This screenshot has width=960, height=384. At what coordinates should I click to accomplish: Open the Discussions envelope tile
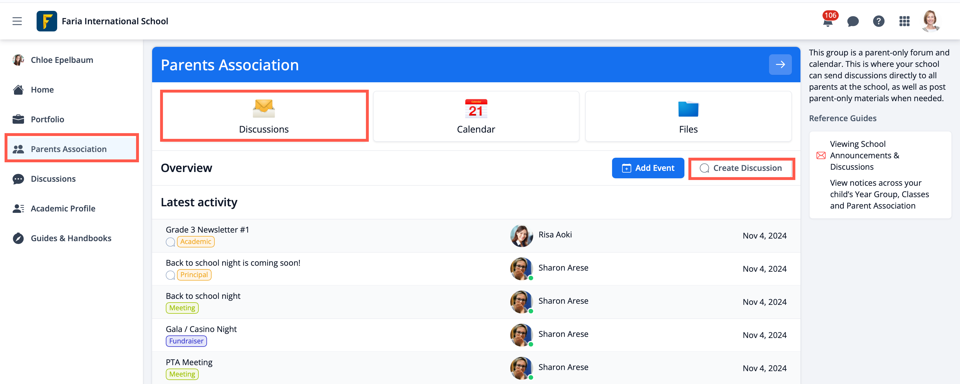point(264,116)
